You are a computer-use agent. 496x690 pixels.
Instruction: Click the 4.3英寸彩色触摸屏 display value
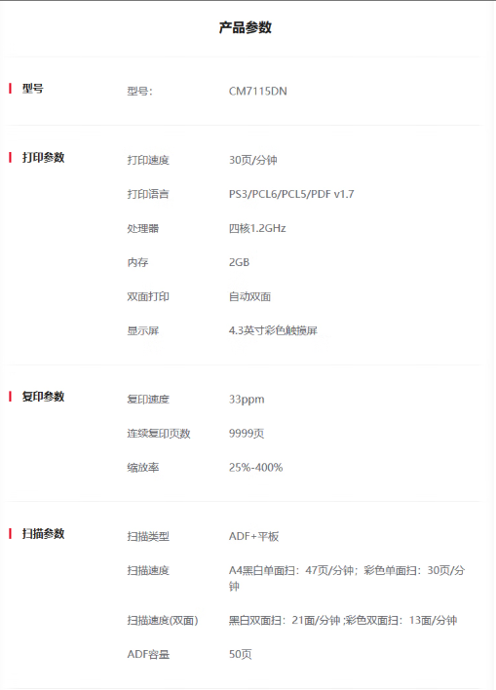click(273, 330)
